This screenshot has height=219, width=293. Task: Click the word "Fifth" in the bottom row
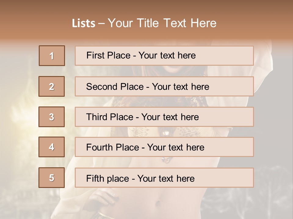[94, 178]
